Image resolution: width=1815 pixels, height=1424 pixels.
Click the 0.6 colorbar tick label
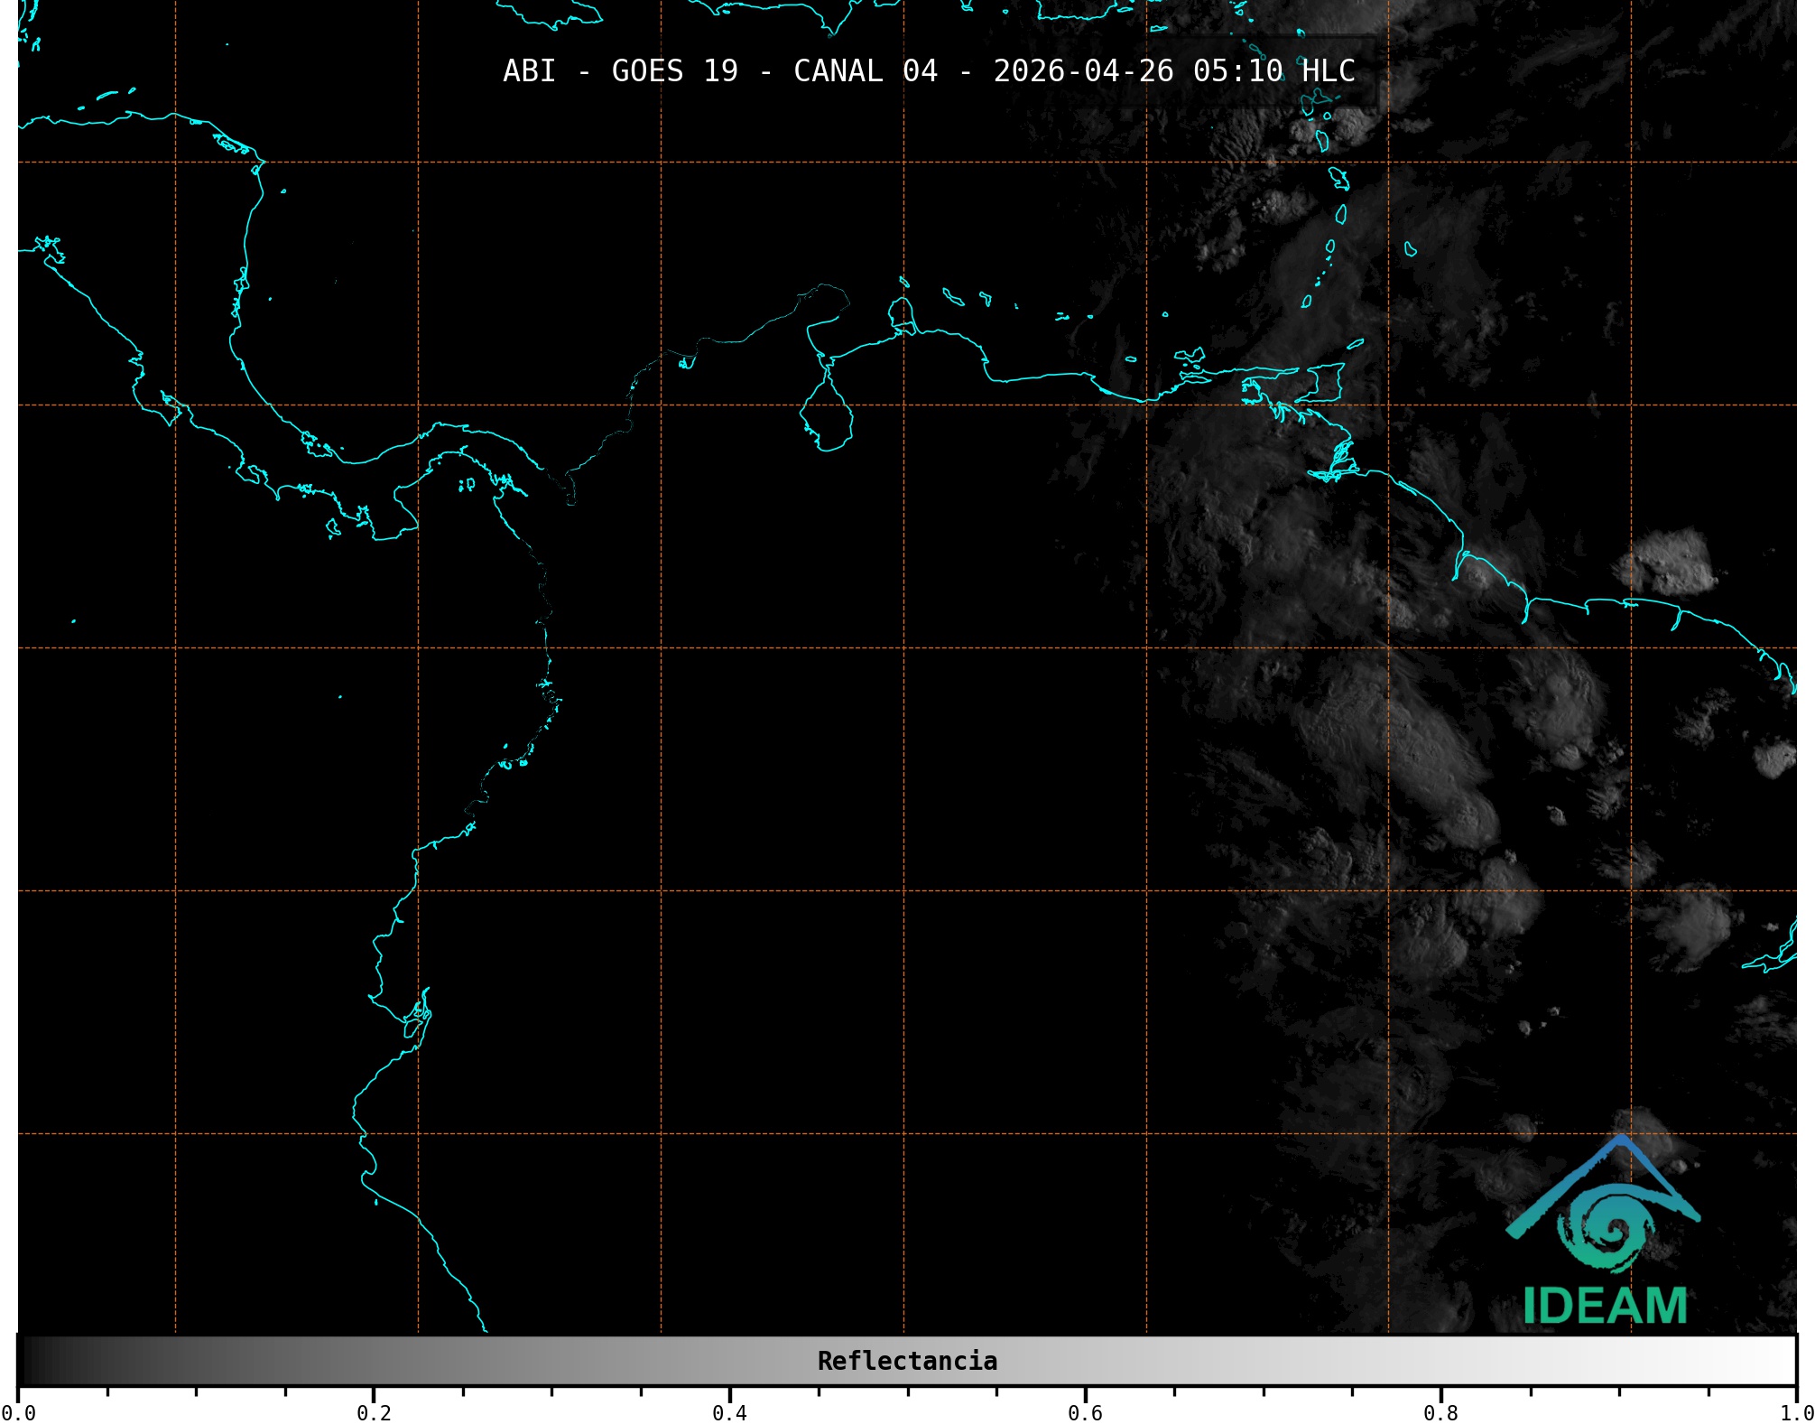tap(1085, 1412)
